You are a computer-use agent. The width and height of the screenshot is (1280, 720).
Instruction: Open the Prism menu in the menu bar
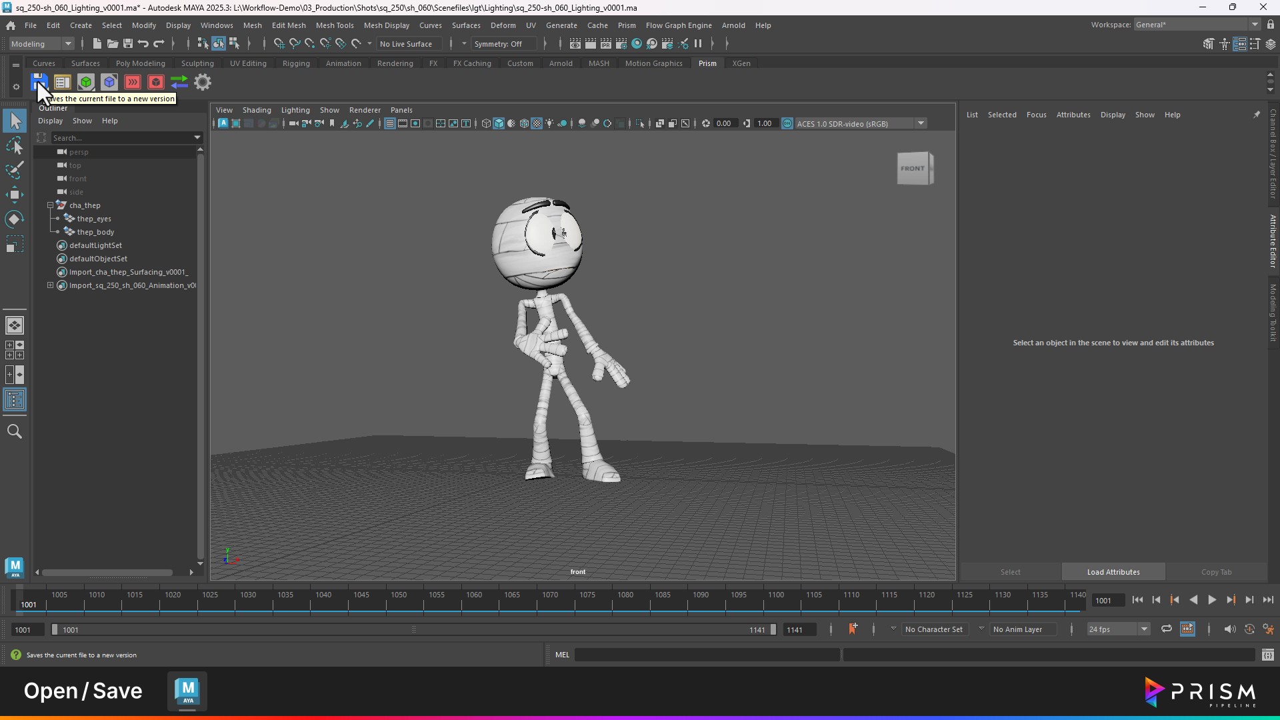click(x=627, y=25)
